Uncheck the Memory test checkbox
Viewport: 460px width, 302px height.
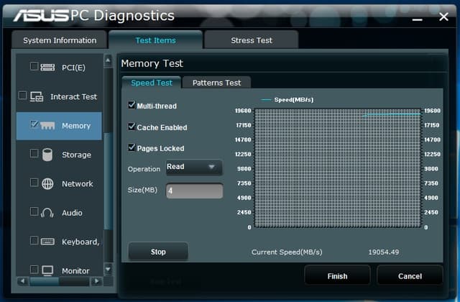(x=34, y=124)
